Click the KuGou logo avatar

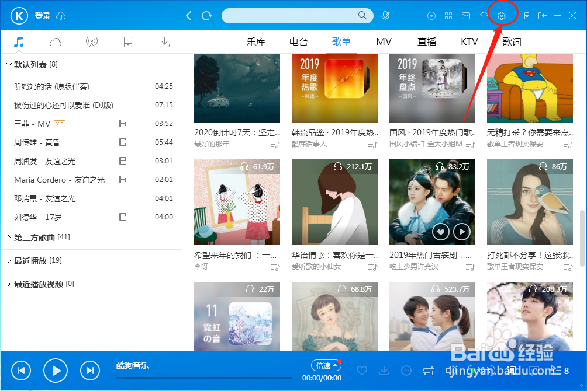(19, 16)
